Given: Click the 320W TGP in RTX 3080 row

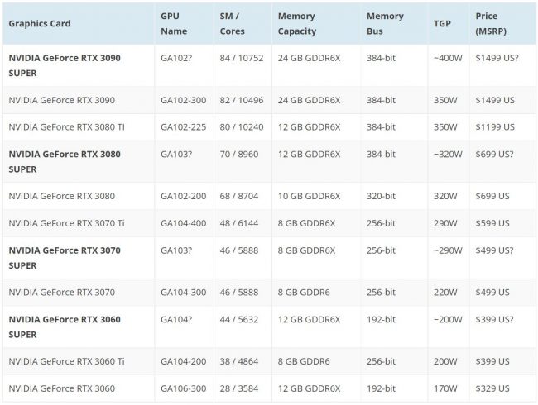Looking at the screenshot, I should pos(445,197).
